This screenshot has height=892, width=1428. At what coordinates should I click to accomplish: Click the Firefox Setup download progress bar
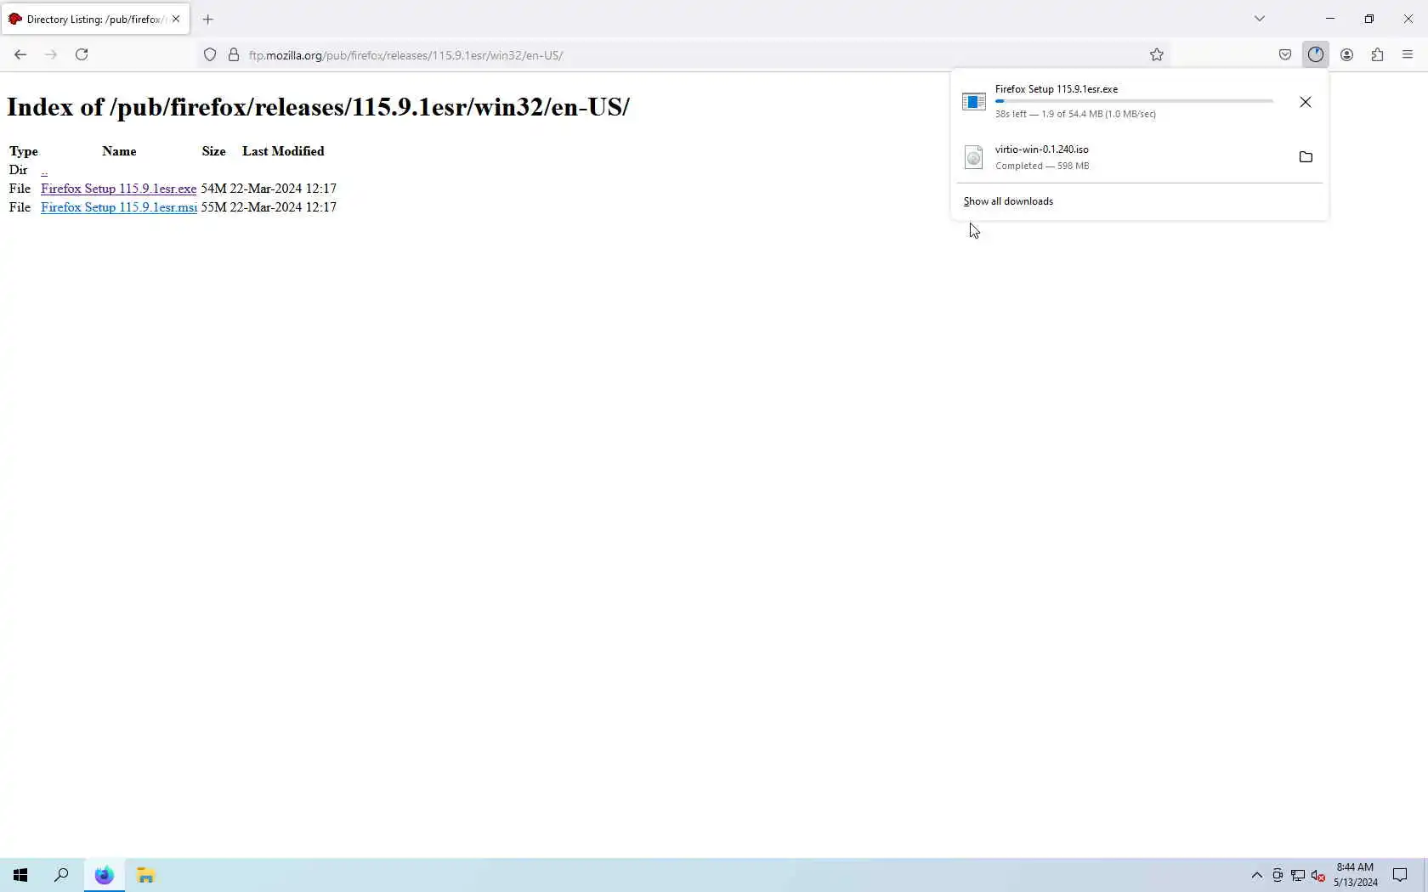1134,101
